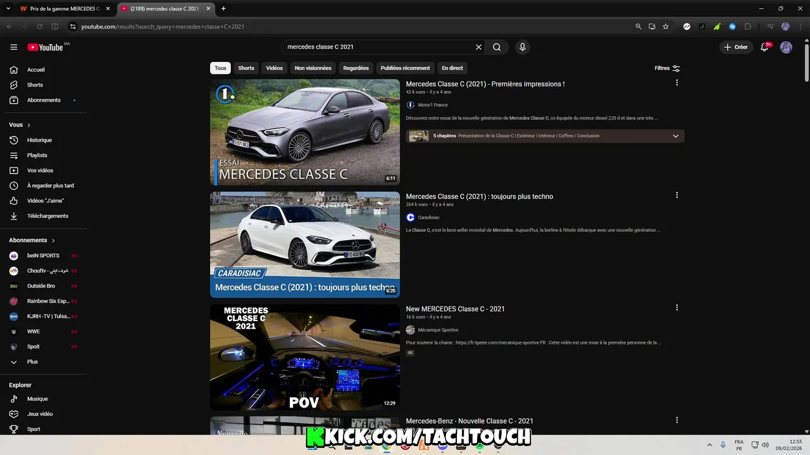The width and height of the screenshot is (810, 455).
Task: Clear the search box with X
Action: (x=478, y=47)
